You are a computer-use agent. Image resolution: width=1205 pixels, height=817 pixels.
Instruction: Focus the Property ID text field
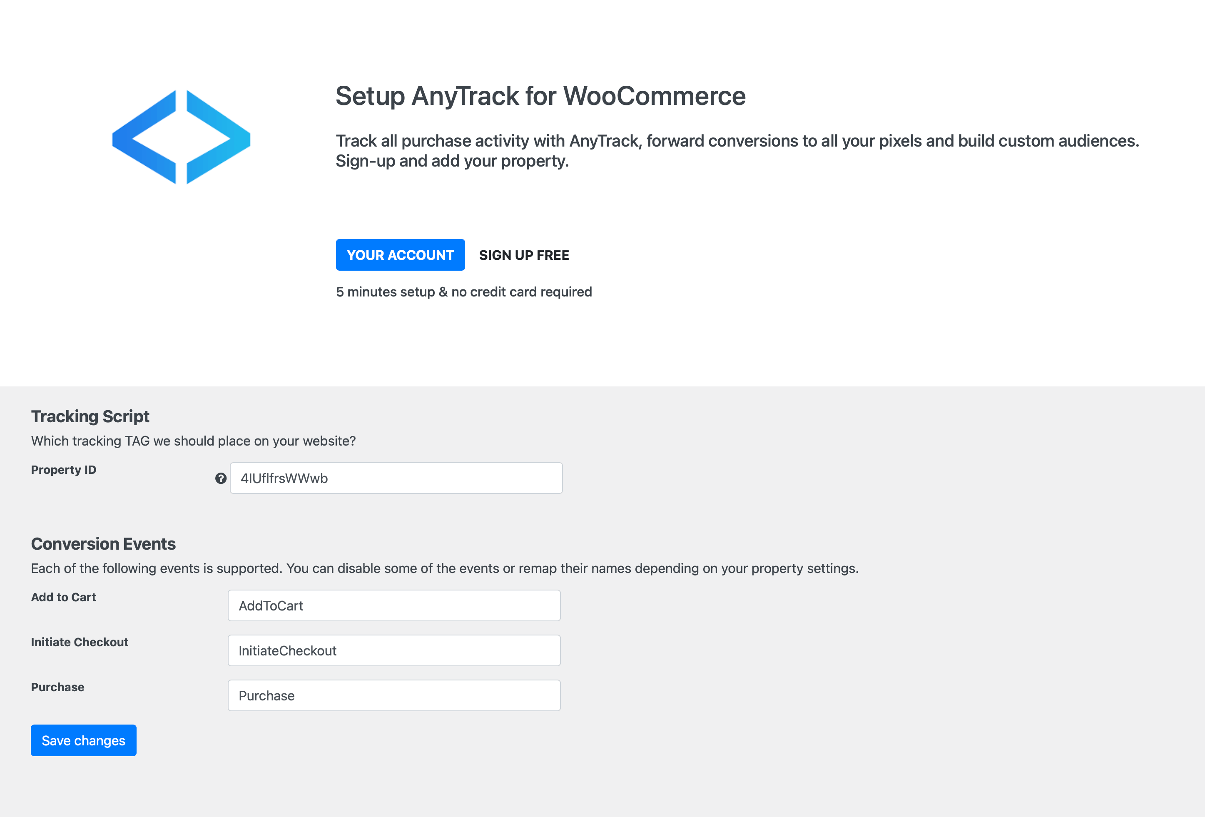396,478
